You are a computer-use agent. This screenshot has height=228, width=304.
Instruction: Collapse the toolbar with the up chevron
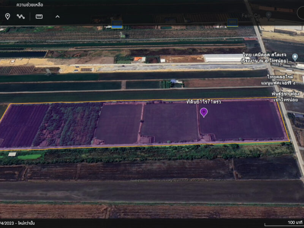tap(57, 16)
